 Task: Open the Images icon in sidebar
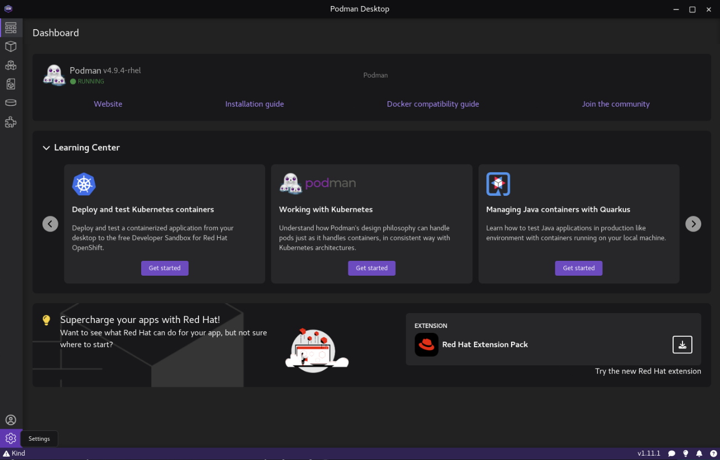point(11,84)
